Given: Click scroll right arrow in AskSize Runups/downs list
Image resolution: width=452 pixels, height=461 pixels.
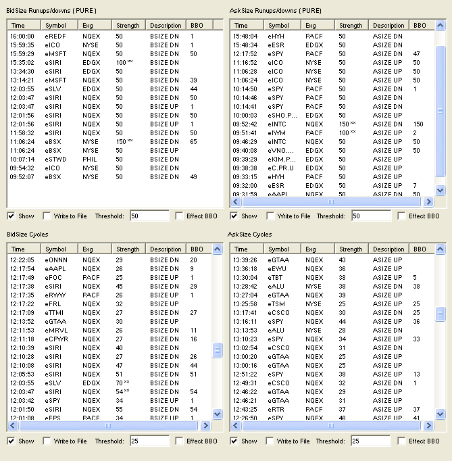Looking at the screenshot, I should coord(428,201).
